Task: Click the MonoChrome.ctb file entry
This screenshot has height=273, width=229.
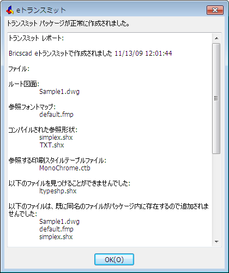Action: click(x=65, y=168)
